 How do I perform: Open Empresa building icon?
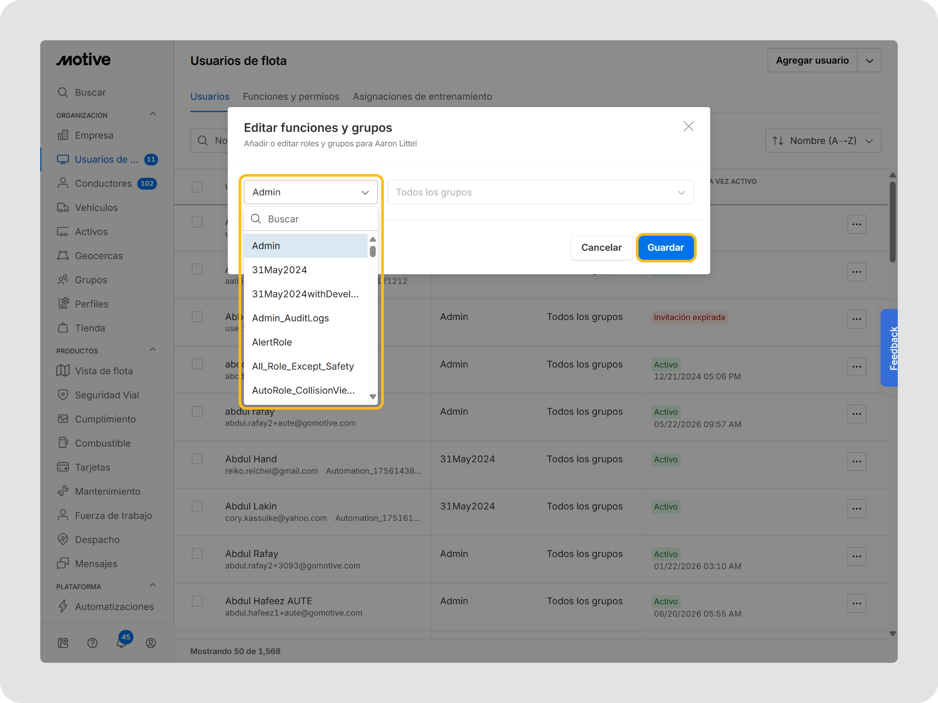pyautogui.click(x=63, y=135)
